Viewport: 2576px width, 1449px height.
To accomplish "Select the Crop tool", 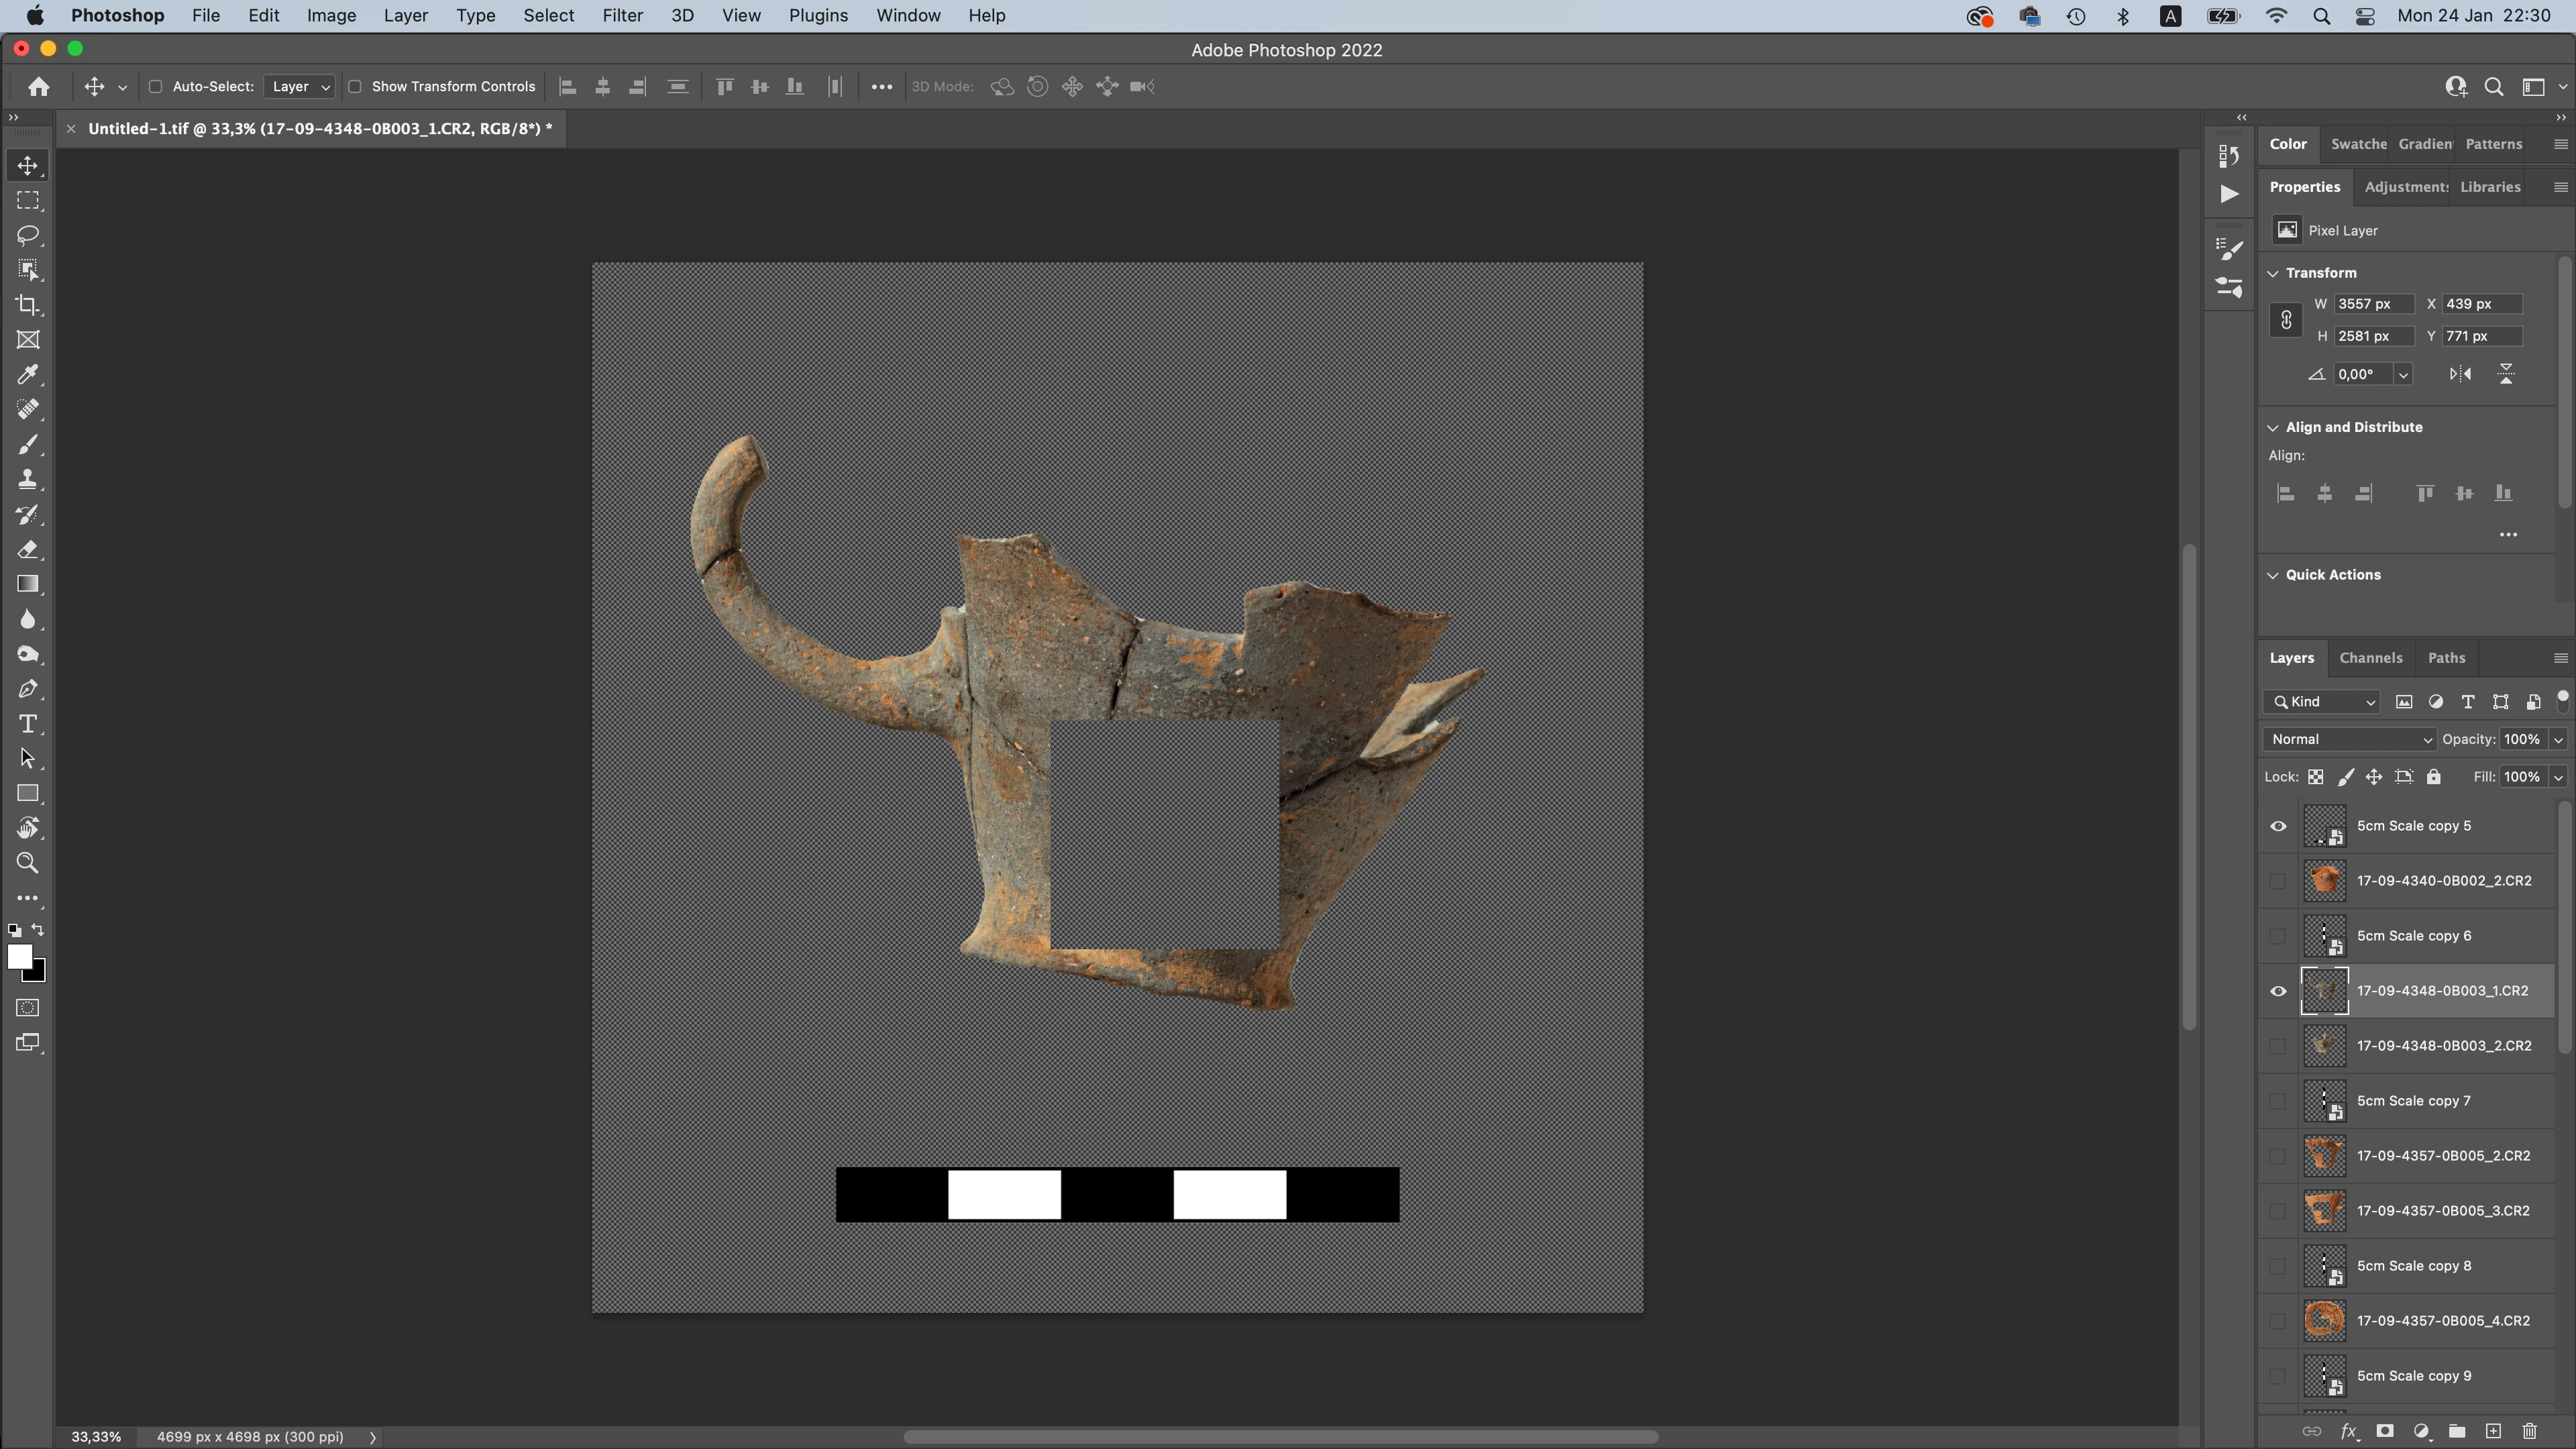I will coord(28,305).
